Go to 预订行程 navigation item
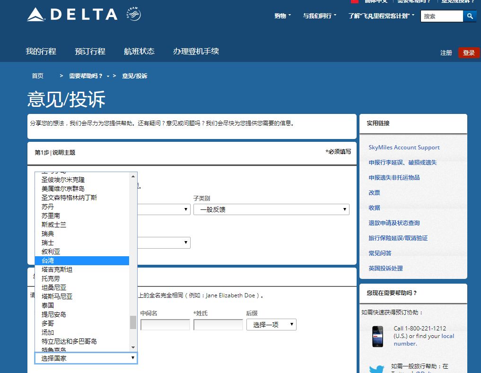Image resolution: width=481 pixels, height=373 pixels. tap(90, 51)
